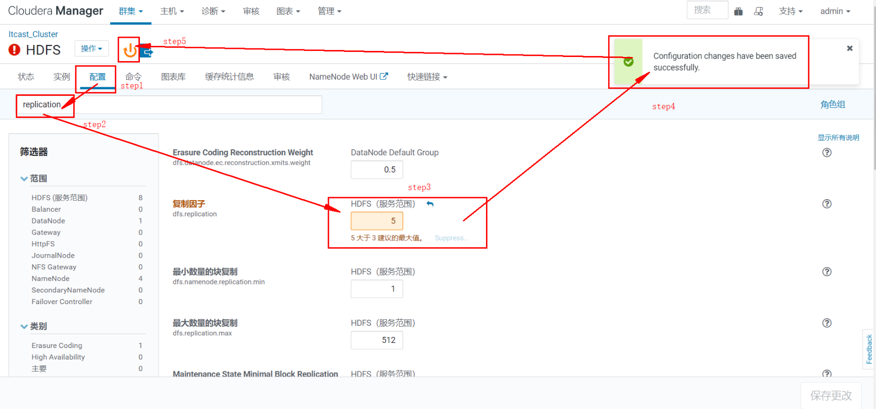This screenshot has width=876, height=409.
Task: Open the 操作 actions dropdown
Action: (91, 48)
